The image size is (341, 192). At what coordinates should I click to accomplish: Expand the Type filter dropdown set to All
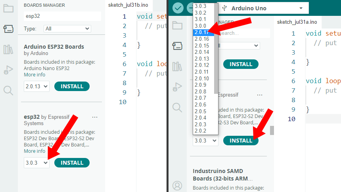[x=67, y=29]
